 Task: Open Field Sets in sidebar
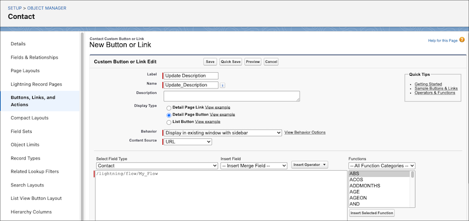(21, 131)
